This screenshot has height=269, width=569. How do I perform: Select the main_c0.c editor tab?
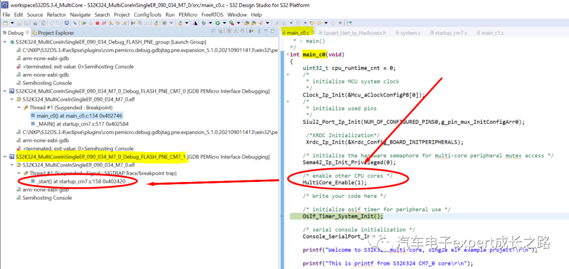298,33
